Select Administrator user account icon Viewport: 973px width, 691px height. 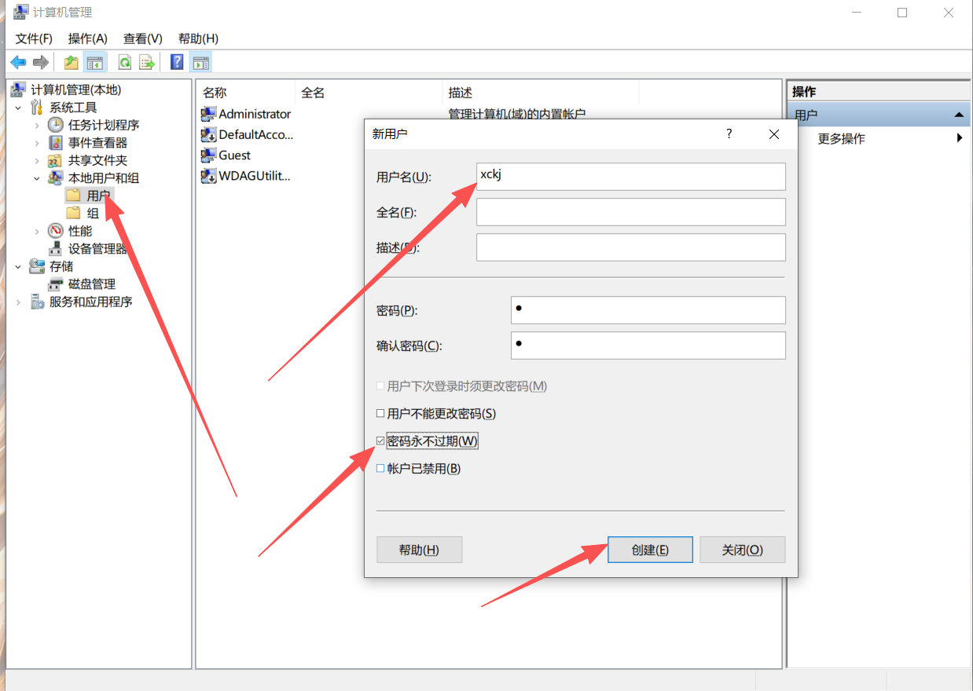(x=209, y=114)
